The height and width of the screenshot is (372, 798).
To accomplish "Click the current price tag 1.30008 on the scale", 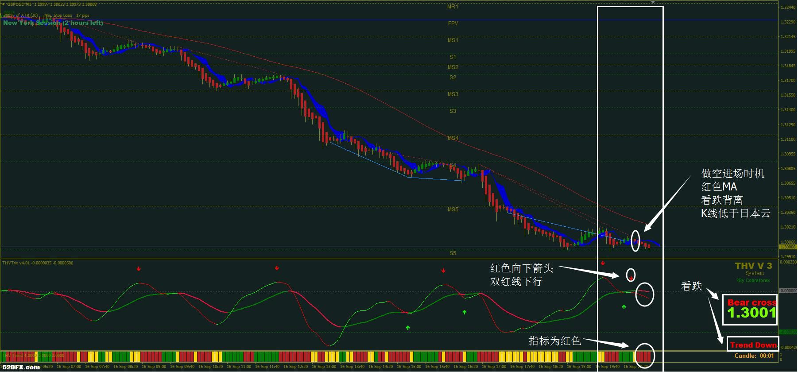I will click(787, 247).
